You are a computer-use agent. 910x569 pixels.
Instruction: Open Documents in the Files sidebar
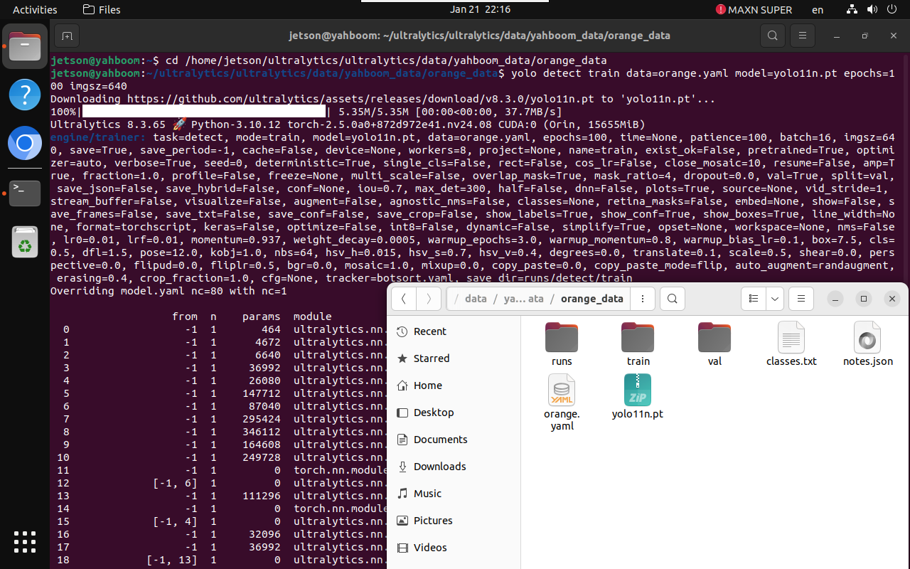pyautogui.click(x=454, y=440)
